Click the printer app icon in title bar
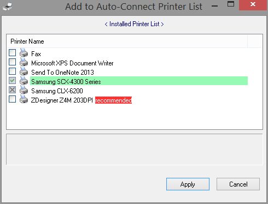268x204 pixels. click(x=8, y=7)
